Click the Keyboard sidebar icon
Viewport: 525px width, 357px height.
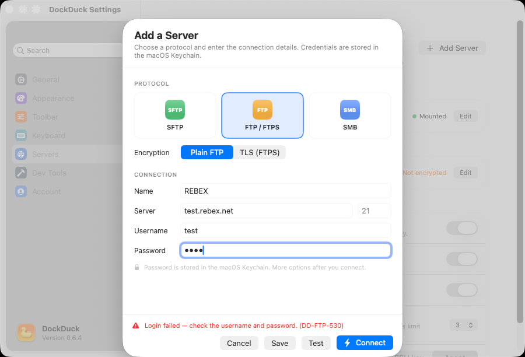coord(21,136)
